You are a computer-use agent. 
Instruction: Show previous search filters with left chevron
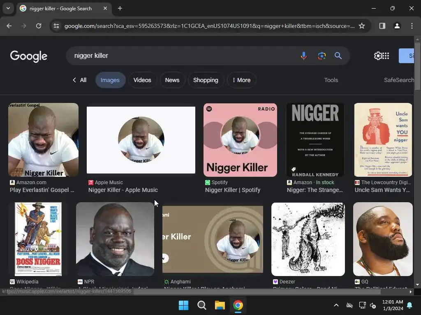(74, 80)
